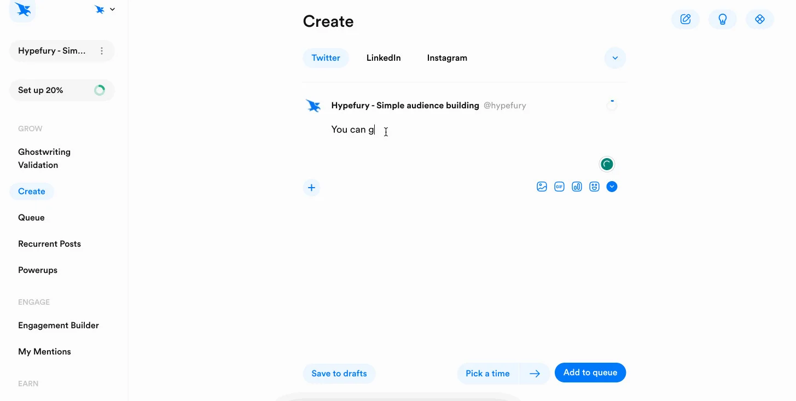
Task: Click the arrow button next to Pick a time
Action: point(534,374)
